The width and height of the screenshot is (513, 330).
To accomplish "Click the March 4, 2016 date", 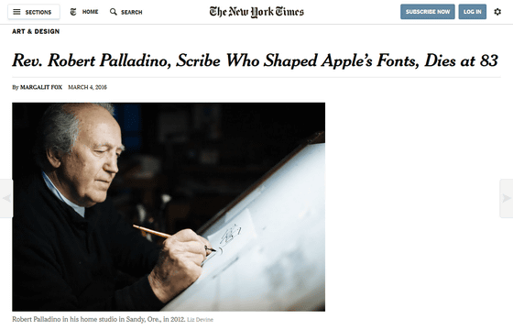I will point(87,87).
